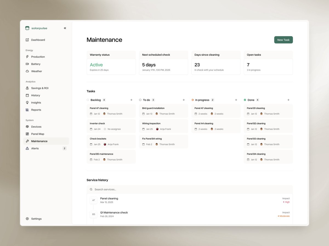The image size is (329, 246).
Task: Open the Bird guard installation task card
Action: point(163,111)
